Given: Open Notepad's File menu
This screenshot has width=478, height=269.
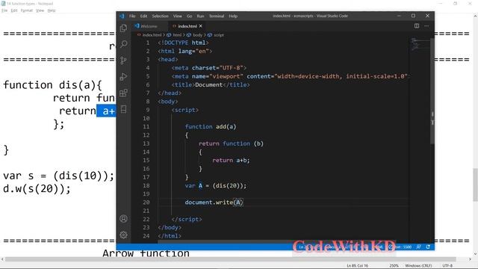Looking at the screenshot, I should click(x=4, y=10).
